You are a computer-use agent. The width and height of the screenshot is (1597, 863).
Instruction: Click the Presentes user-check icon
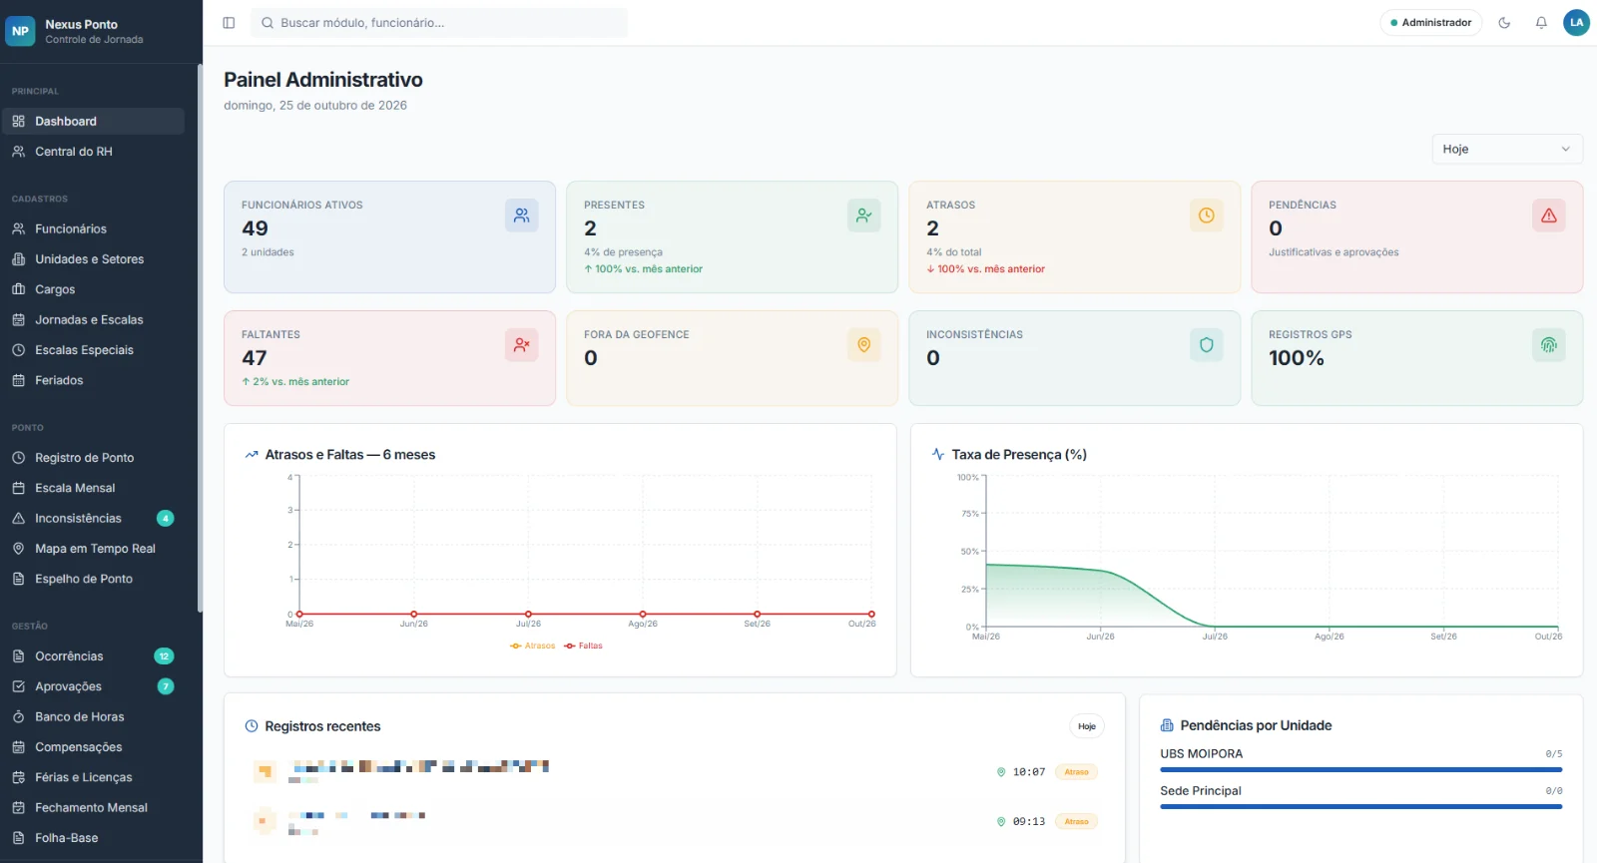coord(864,216)
